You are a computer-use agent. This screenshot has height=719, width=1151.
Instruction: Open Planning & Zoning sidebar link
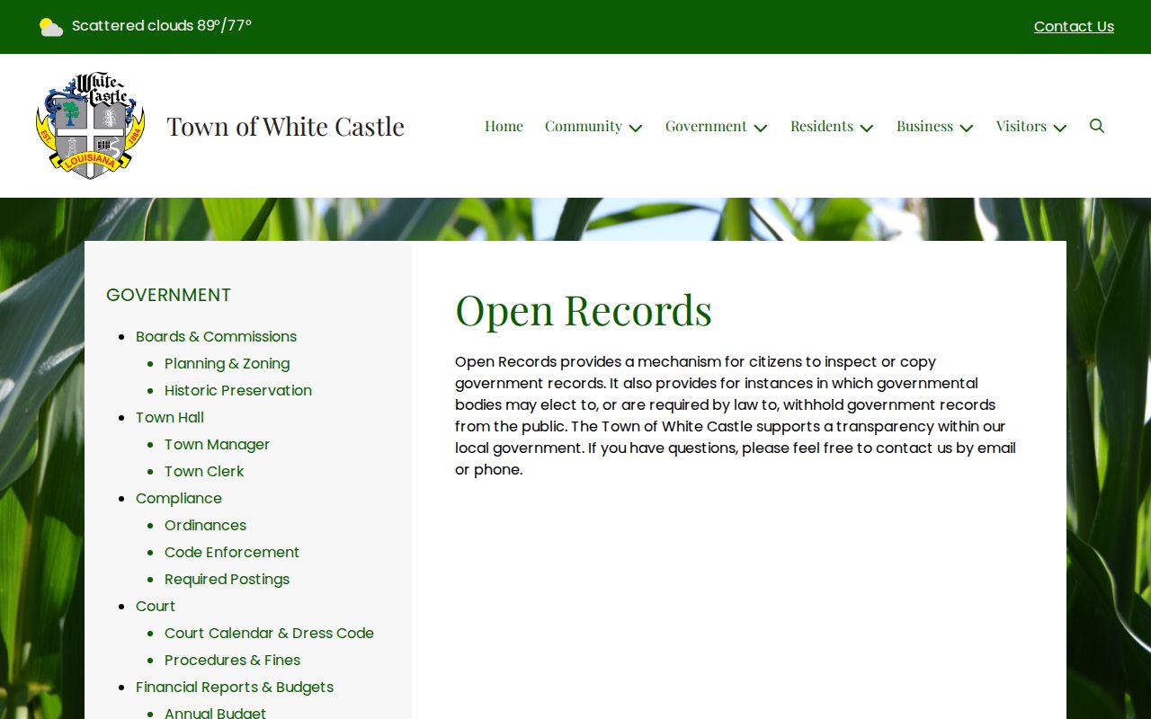click(227, 363)
